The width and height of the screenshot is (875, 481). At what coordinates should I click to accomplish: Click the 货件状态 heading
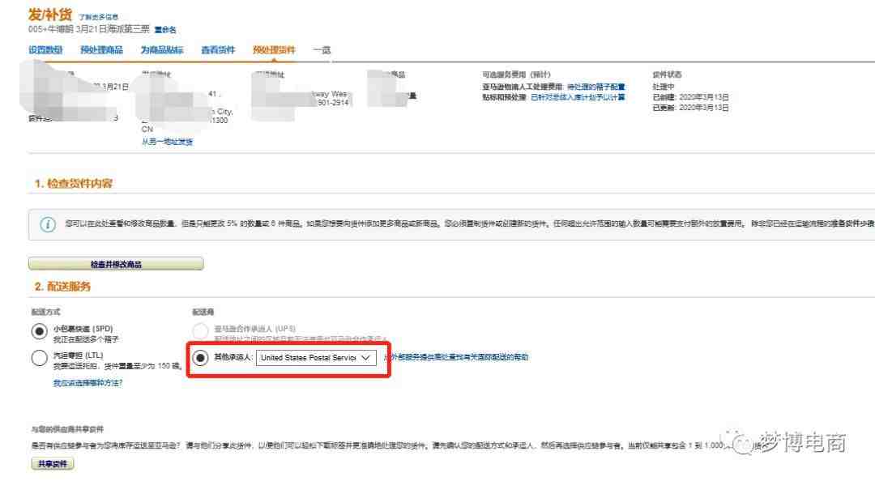[x=667, y=74]
